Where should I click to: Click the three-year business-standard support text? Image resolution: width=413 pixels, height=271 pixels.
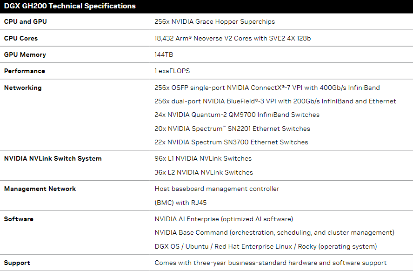pos(271,263)
